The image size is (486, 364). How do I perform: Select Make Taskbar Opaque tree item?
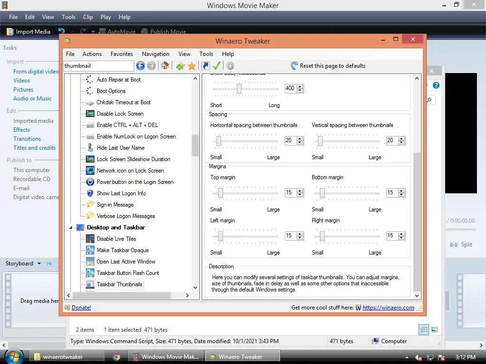[x=123, y=250]
